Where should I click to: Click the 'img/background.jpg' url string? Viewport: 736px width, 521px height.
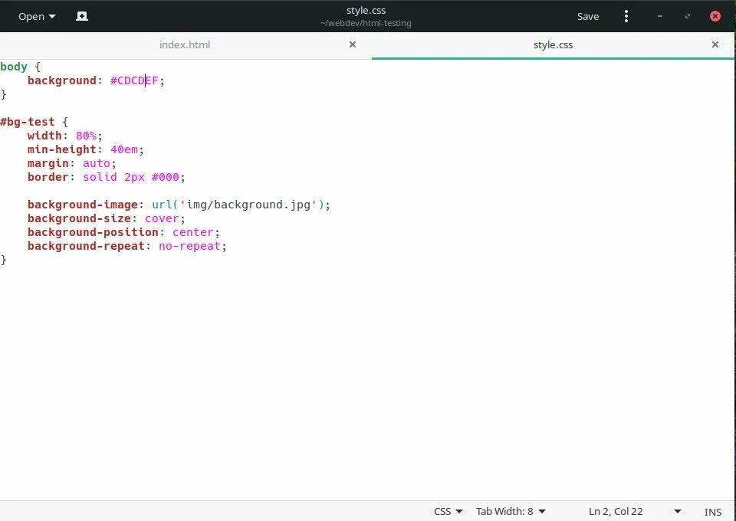tap(248, 205)
